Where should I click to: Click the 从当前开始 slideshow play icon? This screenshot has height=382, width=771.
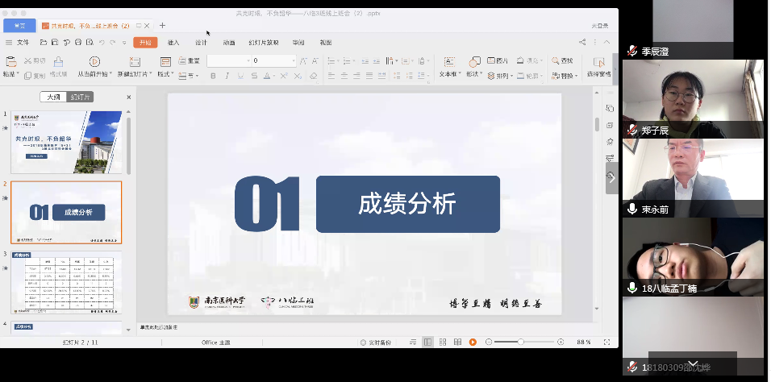[x=94, y=61]
